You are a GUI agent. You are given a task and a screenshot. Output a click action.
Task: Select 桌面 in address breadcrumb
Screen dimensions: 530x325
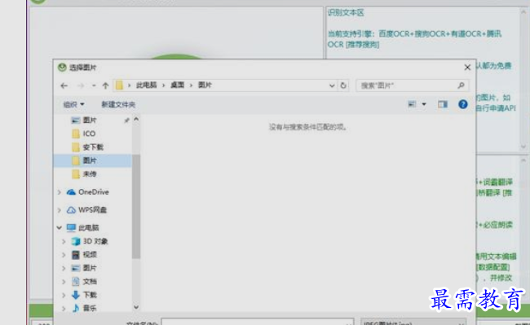point(177,85)
